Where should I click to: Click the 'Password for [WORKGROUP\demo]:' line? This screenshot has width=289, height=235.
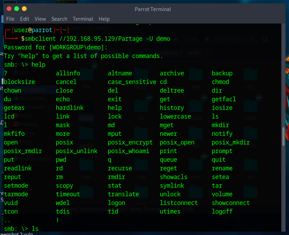pyautogui.click(x=56, y=47)
